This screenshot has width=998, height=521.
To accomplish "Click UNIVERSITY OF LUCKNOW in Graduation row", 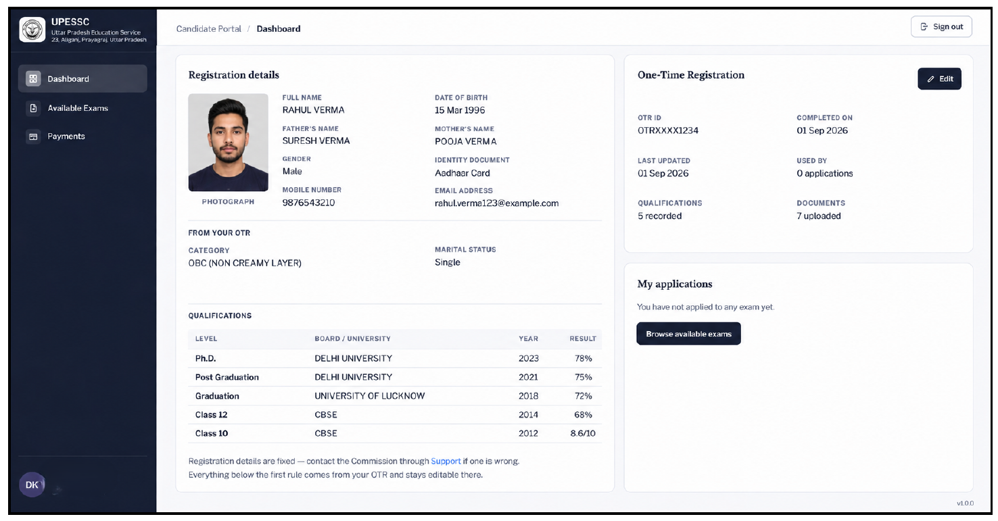I will point(370,396).
